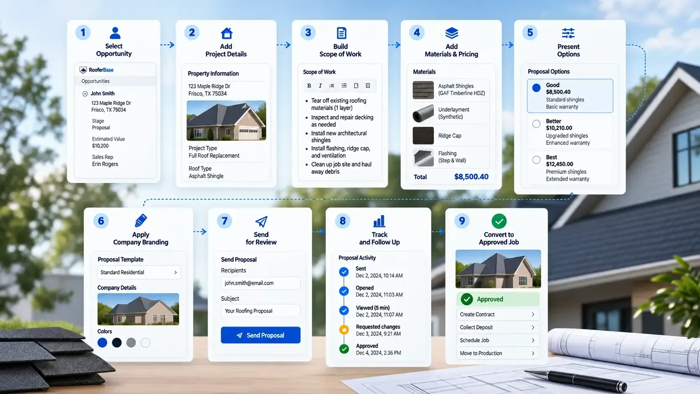Click the "Asphalt Shingle" roof type value
The image size is (700, 394).
tap(206, 176)
